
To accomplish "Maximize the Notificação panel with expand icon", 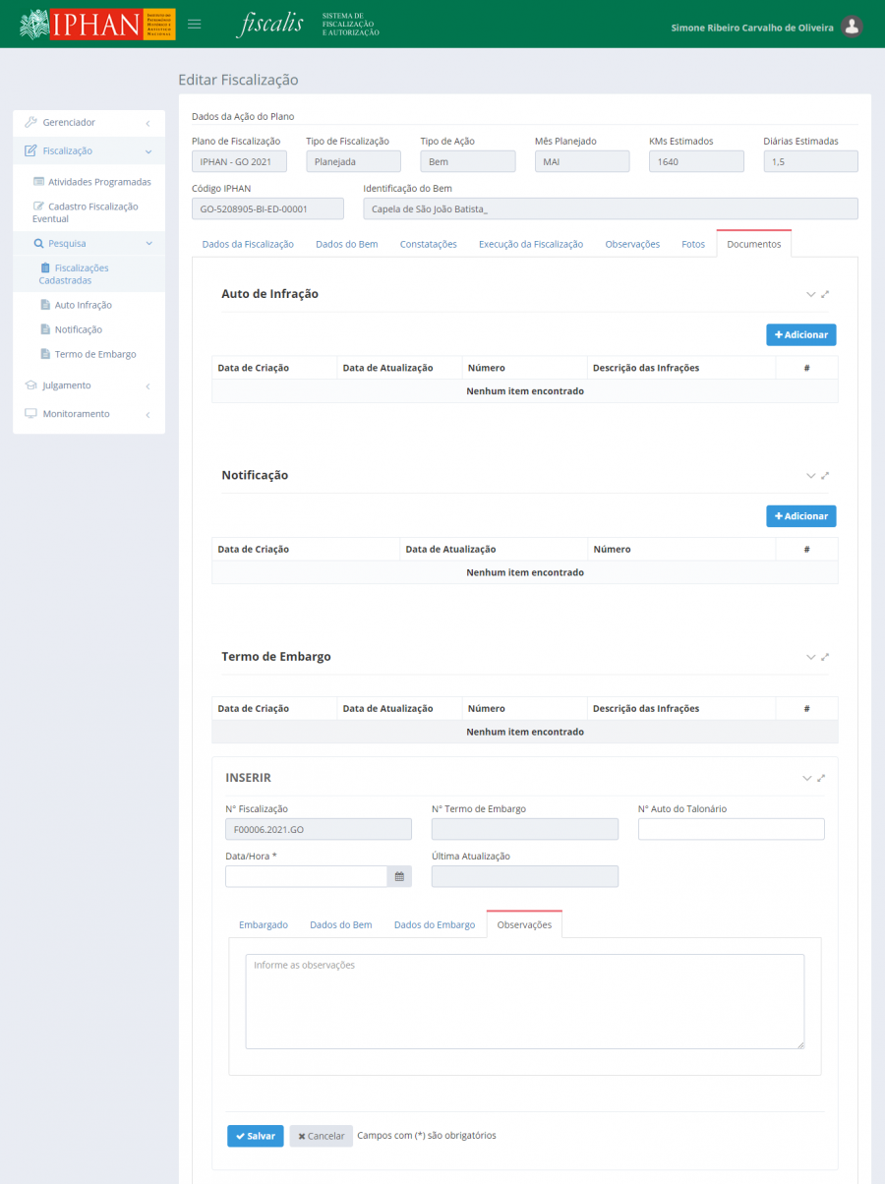I will (x=825, y=476).
